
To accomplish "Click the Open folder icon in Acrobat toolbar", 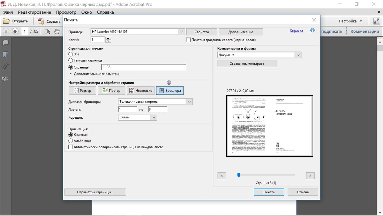I will (6, 21).
